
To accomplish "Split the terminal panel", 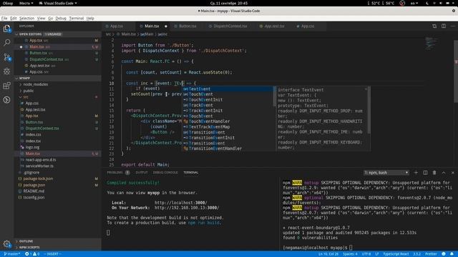I will click(425, 173).
